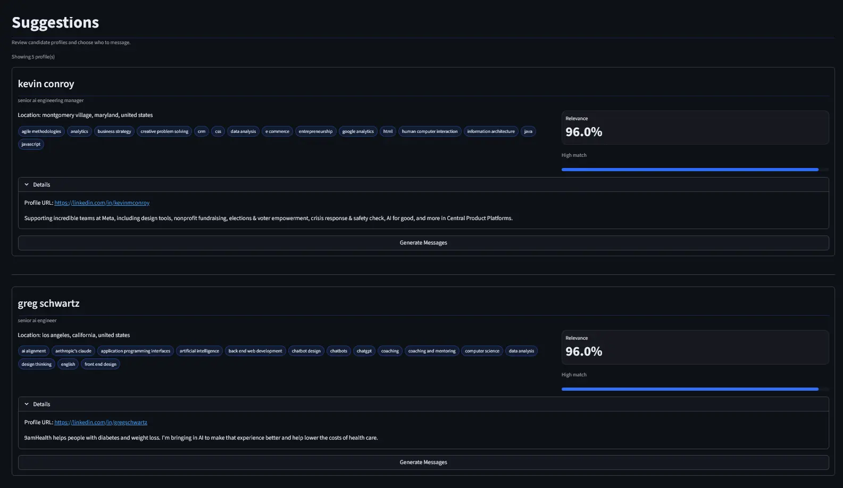Click the 'front end design' tag

pyautogui.click(x=100, y=364)
